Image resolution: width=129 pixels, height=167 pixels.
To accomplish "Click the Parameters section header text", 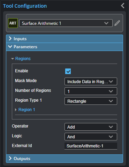I will pos(25,47).
